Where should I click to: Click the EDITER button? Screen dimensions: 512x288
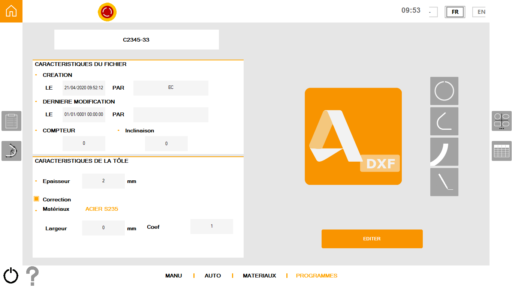(372, 239)
